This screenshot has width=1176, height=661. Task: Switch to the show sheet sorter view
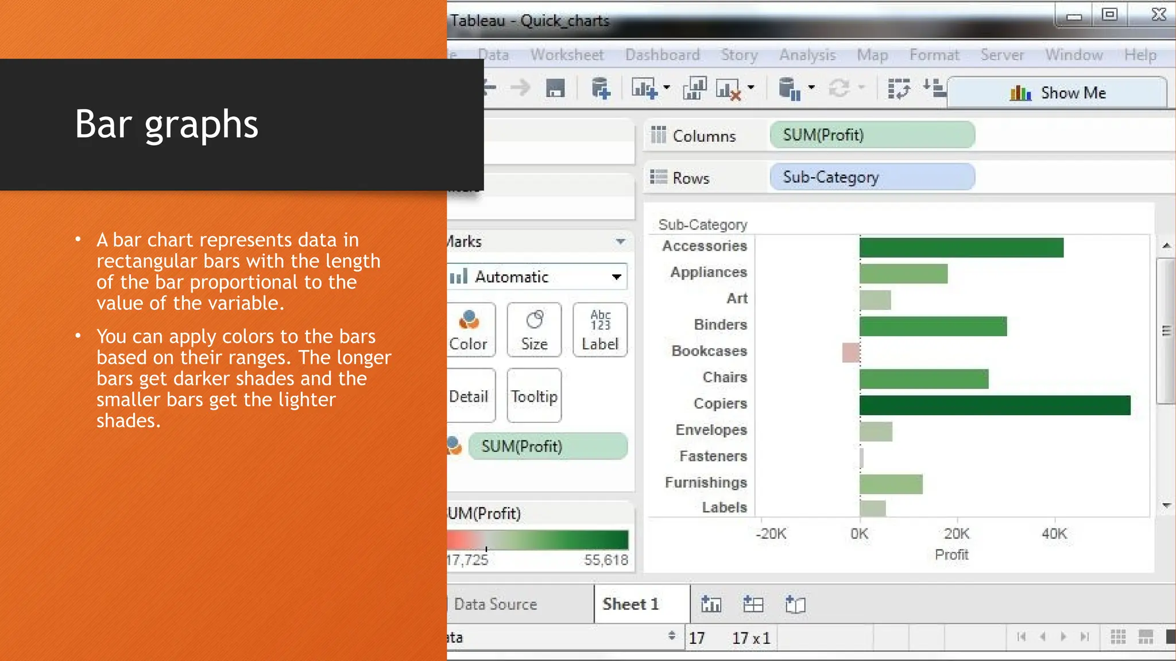[x=1117, y=637]
